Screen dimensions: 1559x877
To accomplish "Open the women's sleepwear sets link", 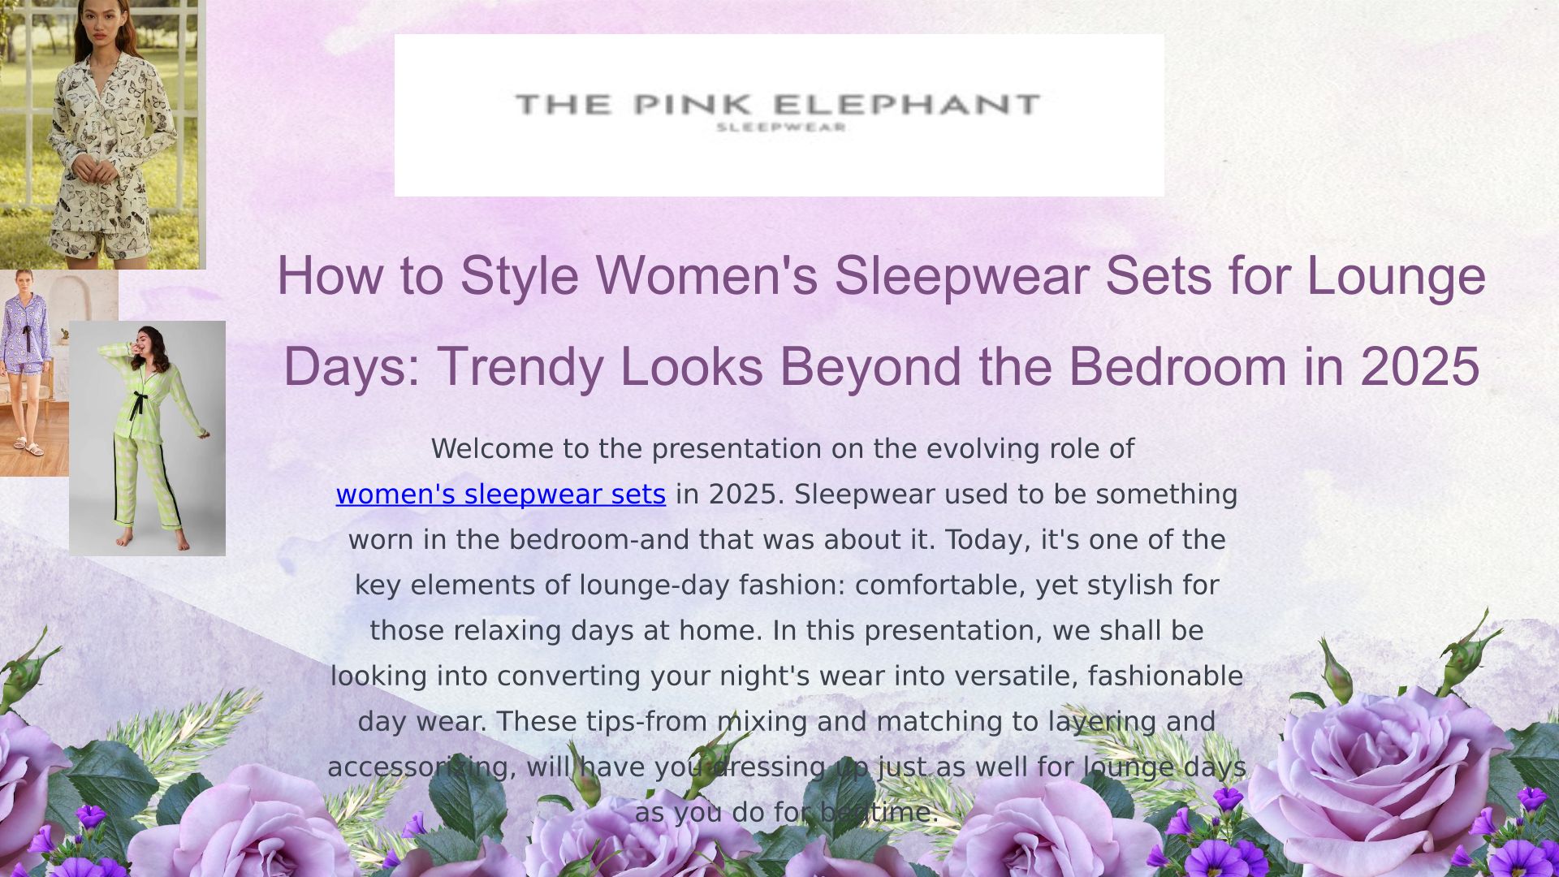I will pyautogui.click(x=500, y=495).
